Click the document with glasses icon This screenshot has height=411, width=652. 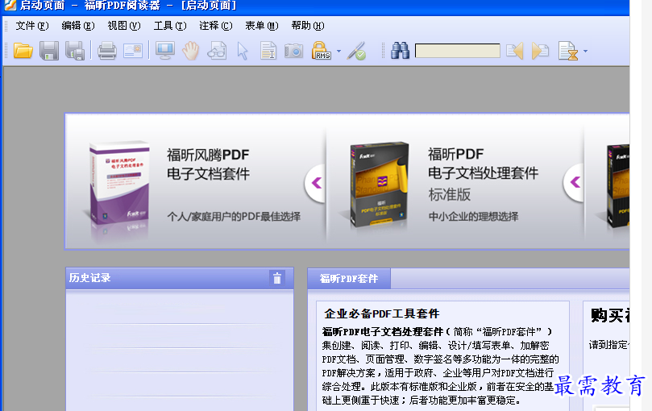(x=217, y=51)
